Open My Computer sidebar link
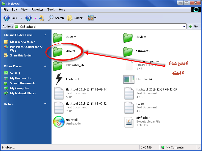 click(x=19, y=88)
